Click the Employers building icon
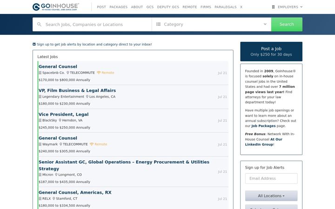 [x=273, y=7]
